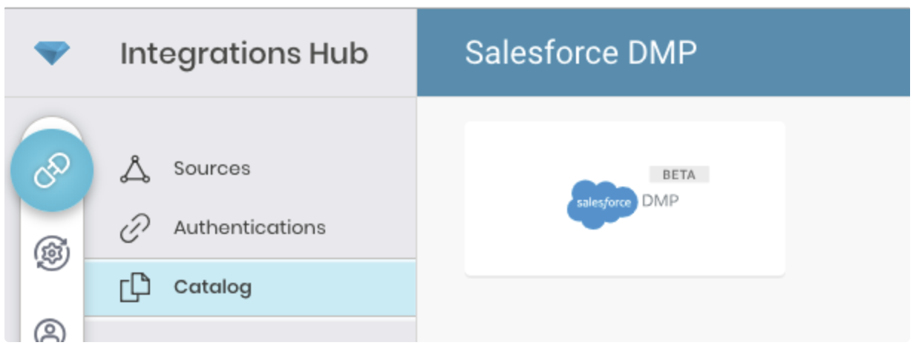This screenshot has height=351, width=916.
Task: Click the Salesforce cloud logo
Action: [x=601, y=204]
